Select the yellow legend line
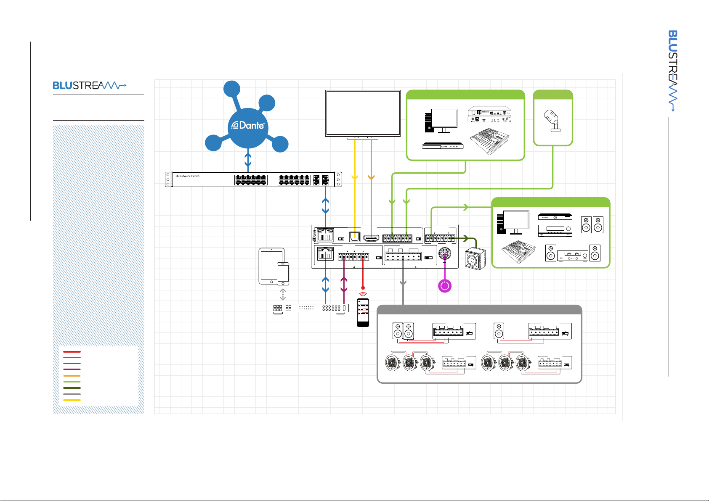 tap(72, 400)
